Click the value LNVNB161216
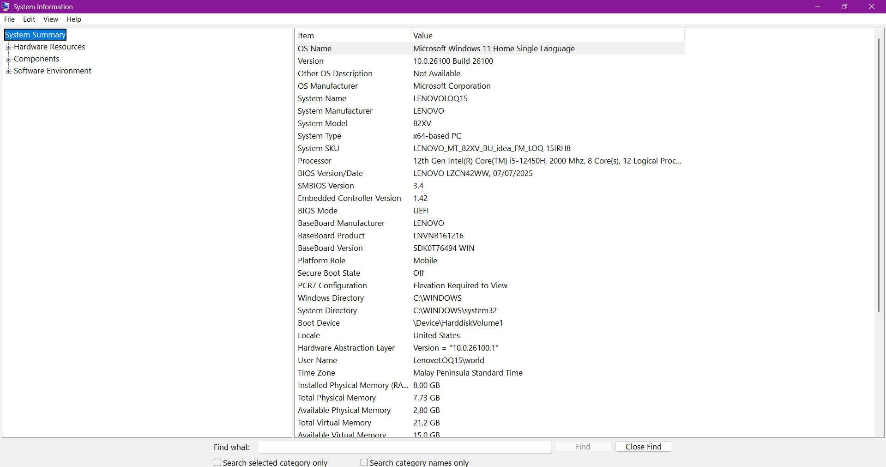 click(438, 236)
